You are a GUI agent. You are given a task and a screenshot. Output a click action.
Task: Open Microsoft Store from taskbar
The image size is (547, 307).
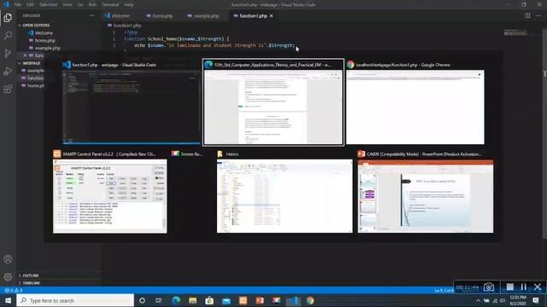click(x=209, y=300)
